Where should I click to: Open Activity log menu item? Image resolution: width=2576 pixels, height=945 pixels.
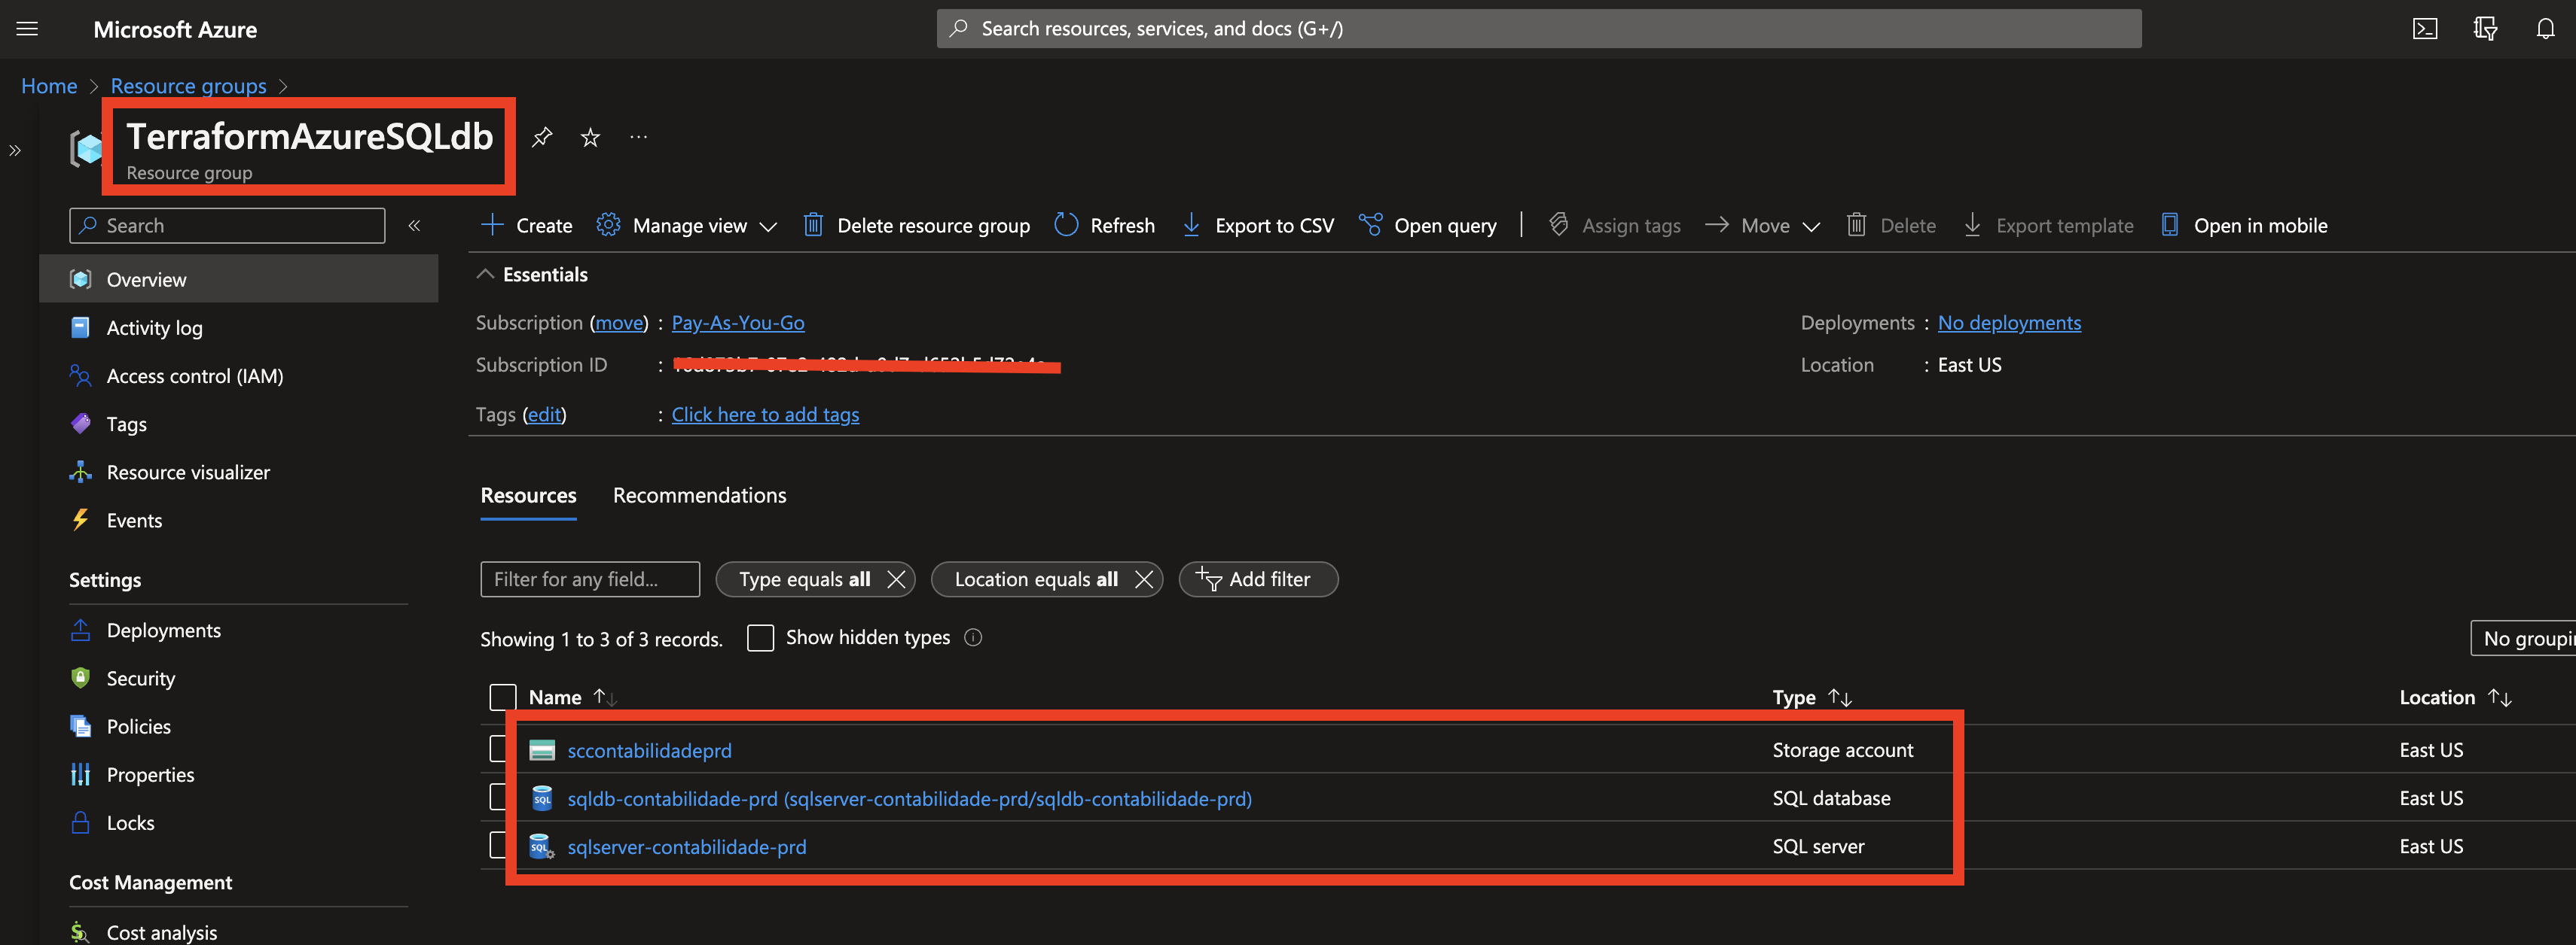coord(154,327)
